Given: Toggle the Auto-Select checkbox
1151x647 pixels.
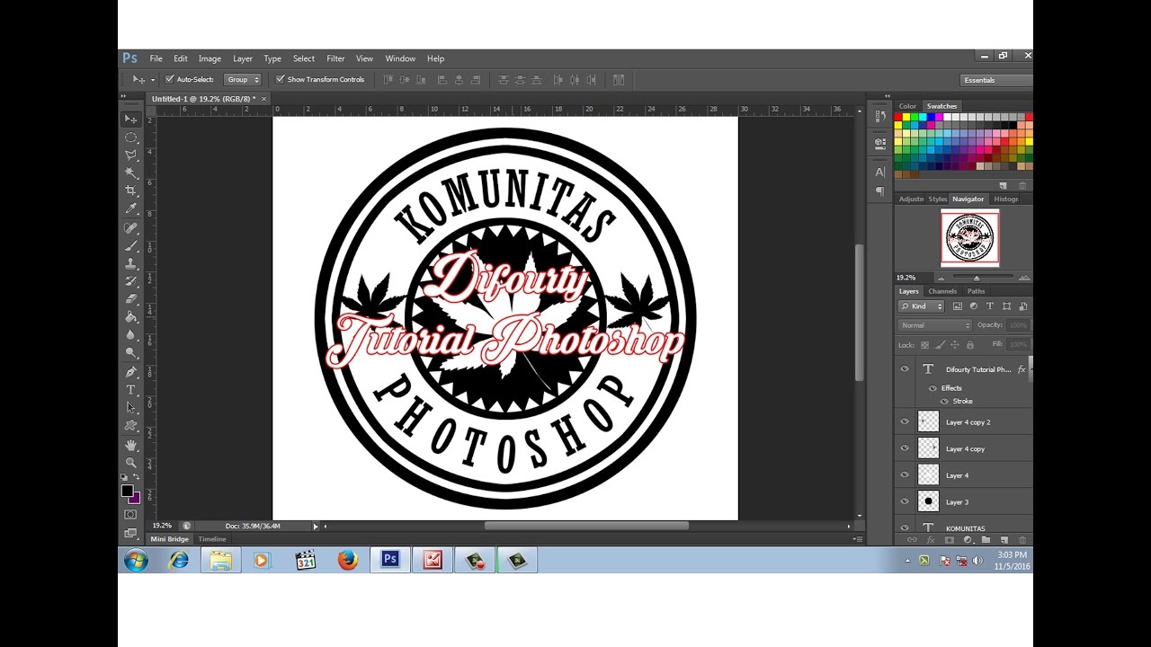Looking at the screenshot, I should [x=170, y=79].
